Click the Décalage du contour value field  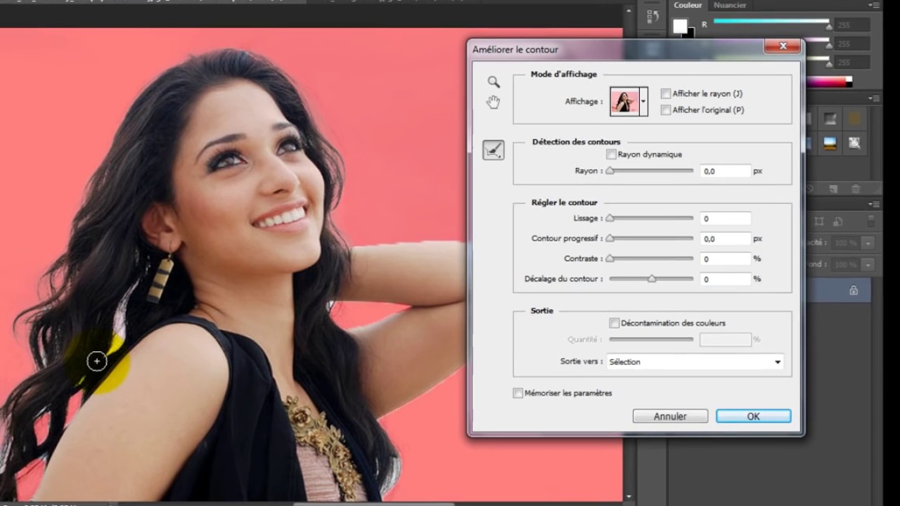[726, 279]
